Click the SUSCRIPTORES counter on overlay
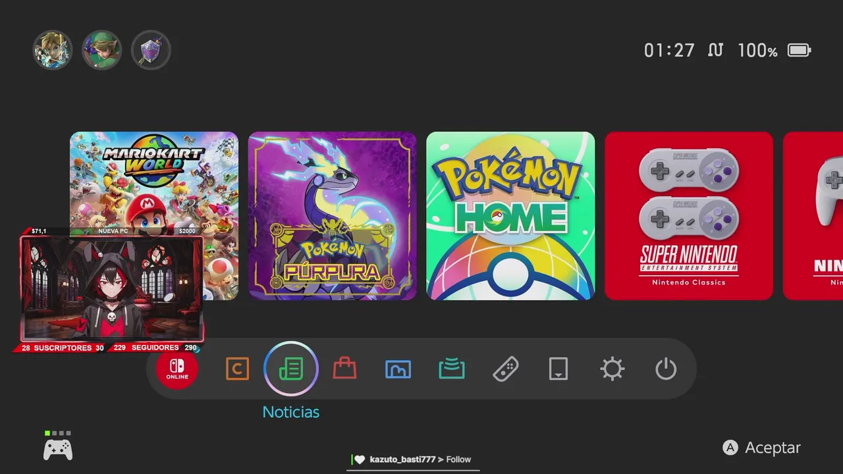The image size is (843, 474). [x=63, y=348]
